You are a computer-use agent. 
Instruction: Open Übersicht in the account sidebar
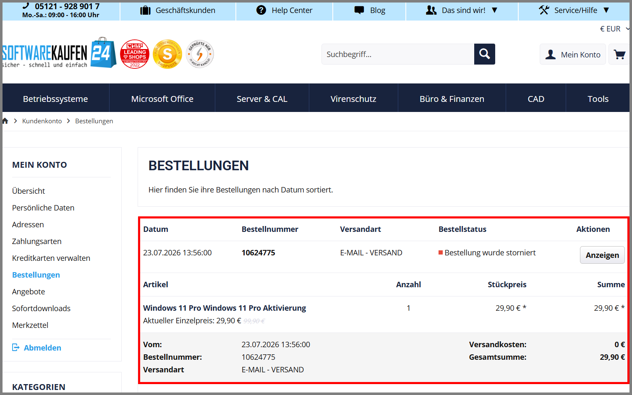29,191
